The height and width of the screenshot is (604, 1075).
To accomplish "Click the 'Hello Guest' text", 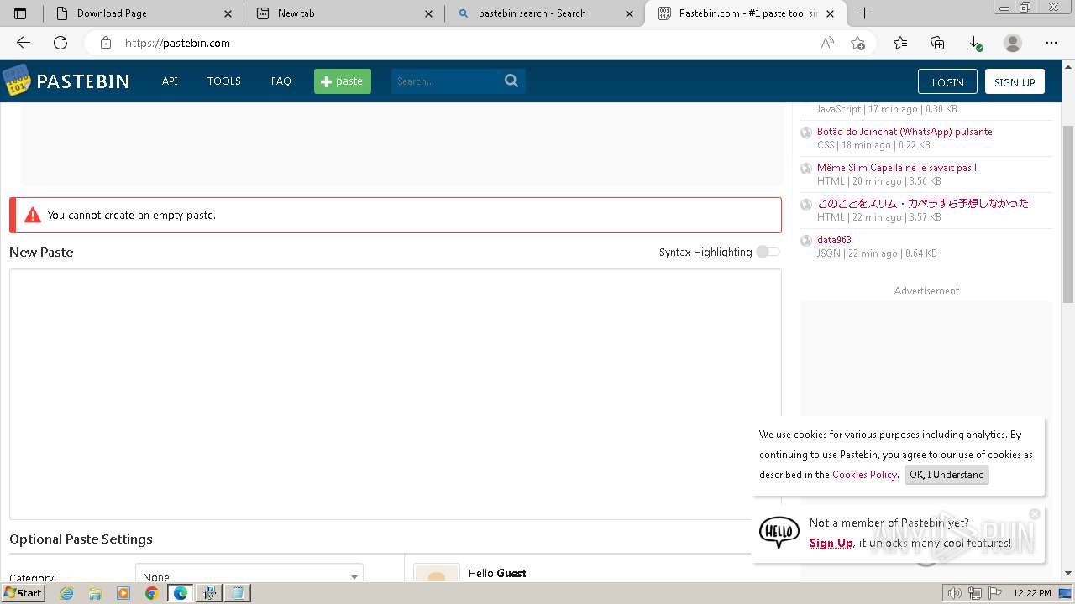I will pyautogui.click(x=497, y=574).
